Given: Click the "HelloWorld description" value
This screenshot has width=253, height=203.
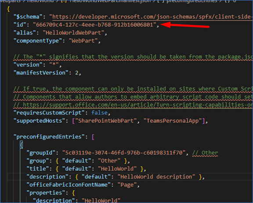Looking at the screenshot, I should (x=156, y=177).
